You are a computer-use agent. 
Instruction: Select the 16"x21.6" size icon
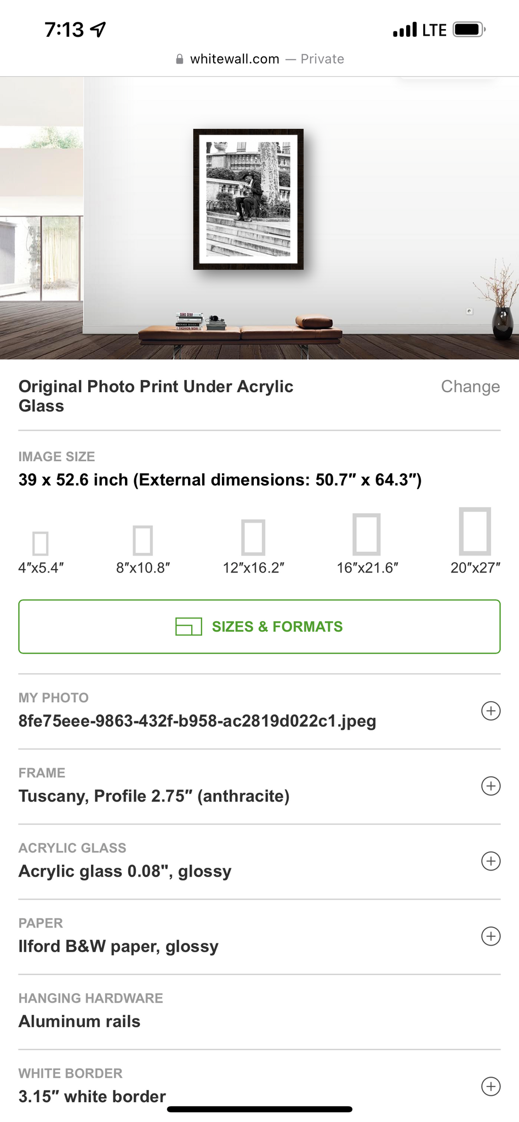[367, 534]
